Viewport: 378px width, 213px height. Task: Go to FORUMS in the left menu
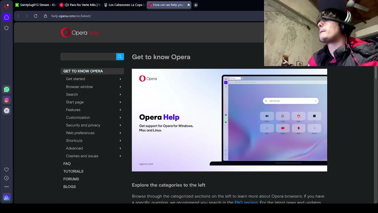point(71,179)
